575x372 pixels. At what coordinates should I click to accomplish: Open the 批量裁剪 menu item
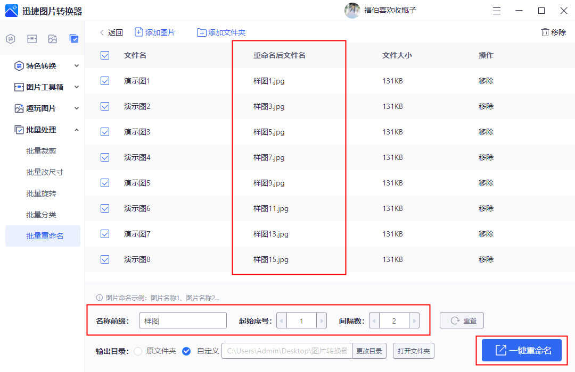click(x=41, y=151)
